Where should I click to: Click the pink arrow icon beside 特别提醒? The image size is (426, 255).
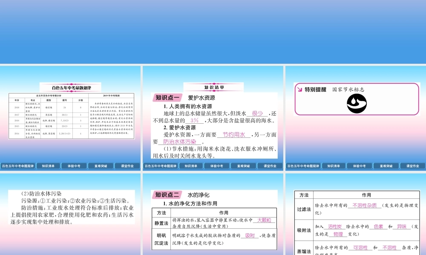(299, 89)
